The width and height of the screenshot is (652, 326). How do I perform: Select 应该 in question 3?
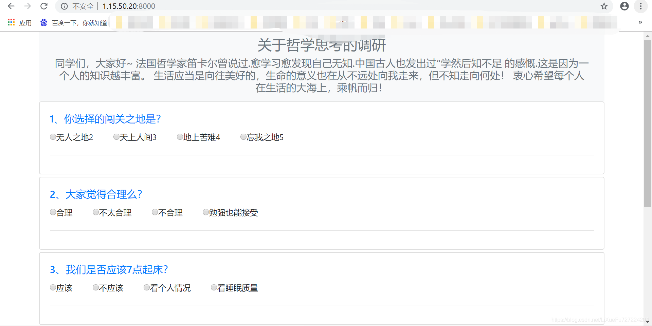(53, 287)
